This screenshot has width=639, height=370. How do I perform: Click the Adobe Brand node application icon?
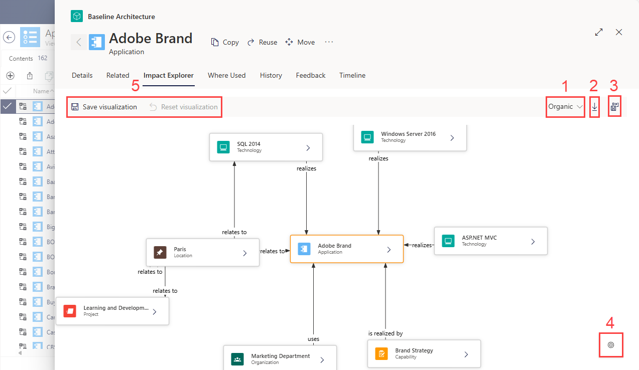[x=304, y=249]
